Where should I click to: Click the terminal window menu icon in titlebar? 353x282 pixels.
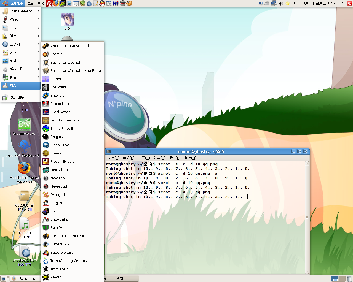[109, 151]
